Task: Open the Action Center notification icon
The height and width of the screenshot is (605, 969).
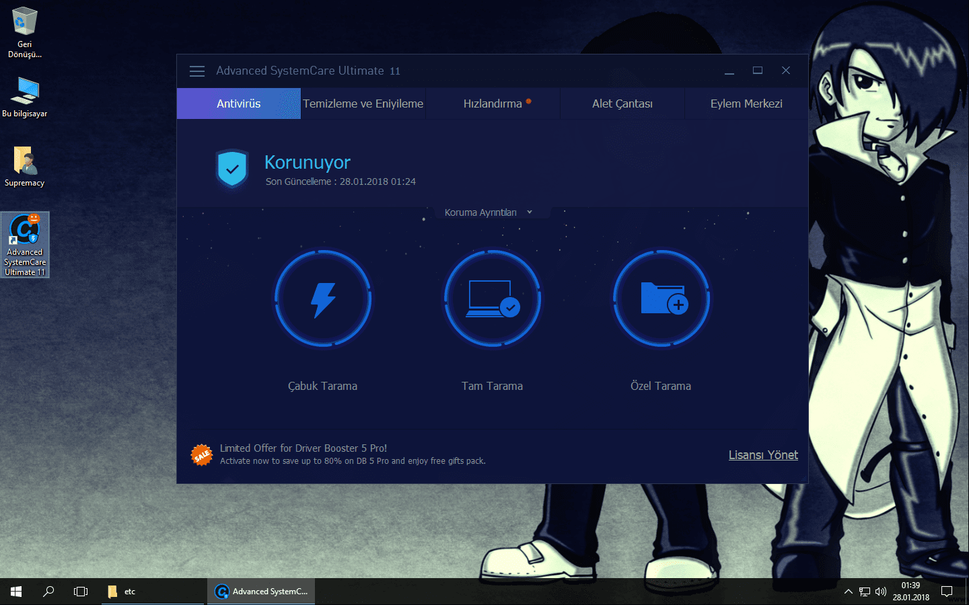Action: 947,592
